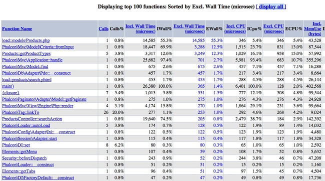The height and width of the screenshot is (181, 325).
Task: Open load::models/Products.php function details
Action: (26, 40)
